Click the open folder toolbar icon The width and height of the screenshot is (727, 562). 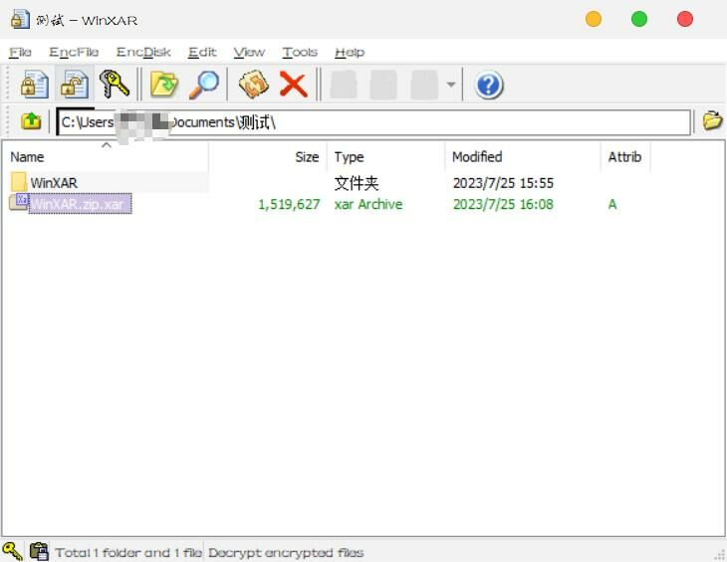tap(163, 85)
